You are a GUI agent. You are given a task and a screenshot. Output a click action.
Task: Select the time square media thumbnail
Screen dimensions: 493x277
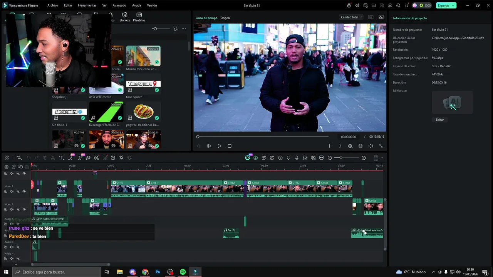tap(143, 84)
